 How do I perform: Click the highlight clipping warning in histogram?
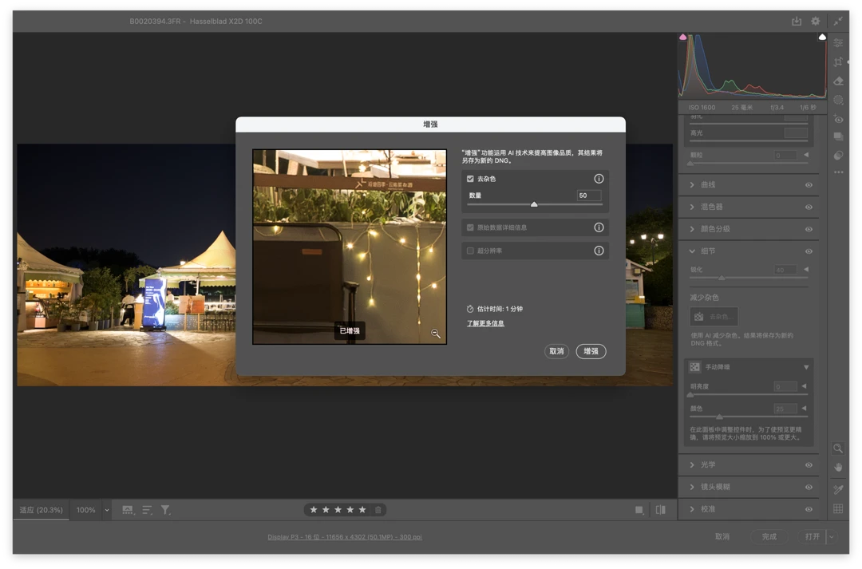pos(822,37)
